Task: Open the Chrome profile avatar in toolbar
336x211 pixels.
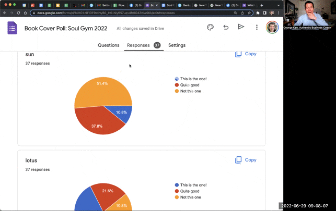Action: (x=272, y=13)
